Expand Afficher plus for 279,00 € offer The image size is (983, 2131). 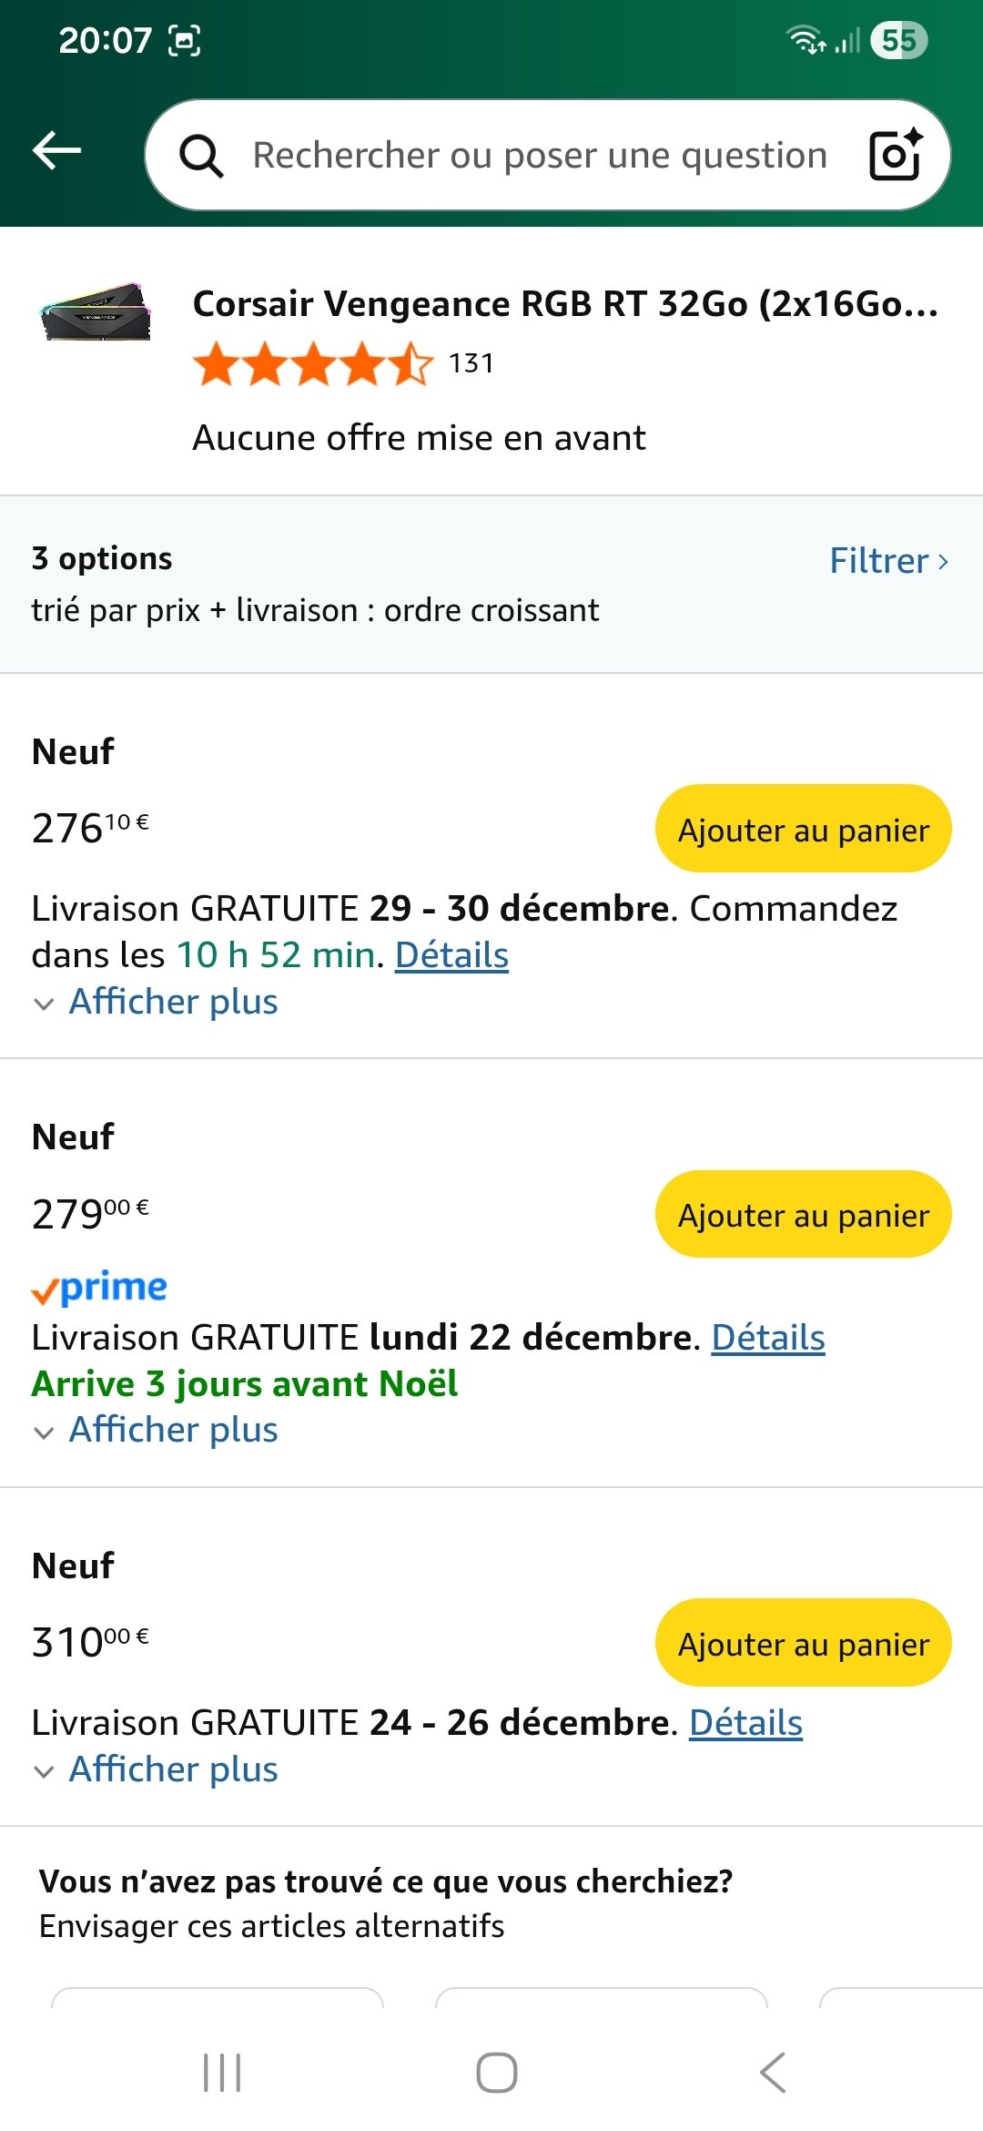click(171, 1430)
